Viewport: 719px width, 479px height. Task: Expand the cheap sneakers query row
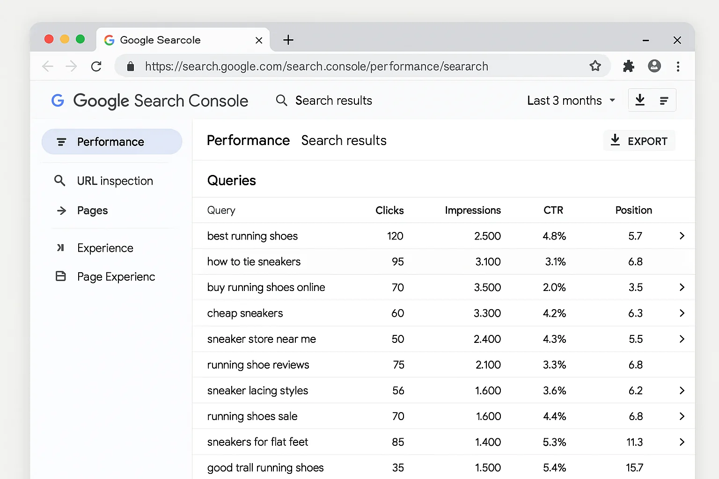tap(682, 313)
